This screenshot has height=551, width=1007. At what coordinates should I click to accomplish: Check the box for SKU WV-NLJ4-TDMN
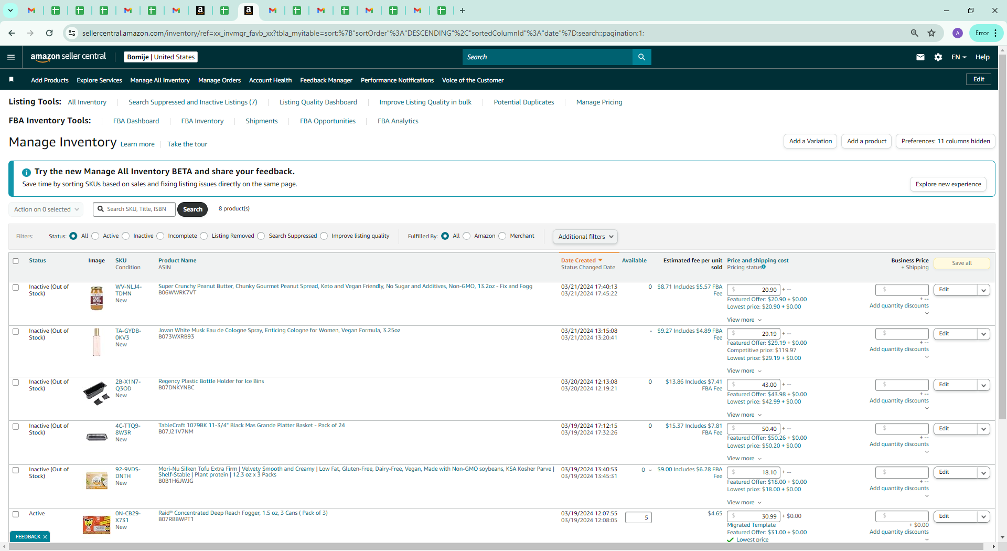tap(16, 288)
